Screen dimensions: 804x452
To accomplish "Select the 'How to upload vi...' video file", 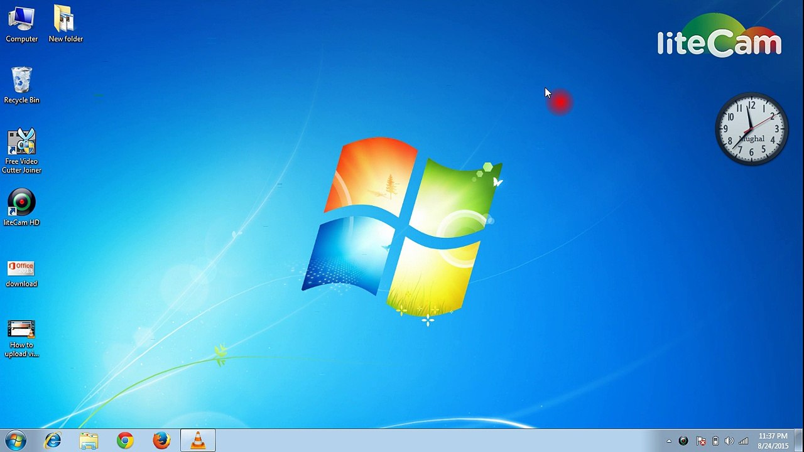I will click(21, 339).
